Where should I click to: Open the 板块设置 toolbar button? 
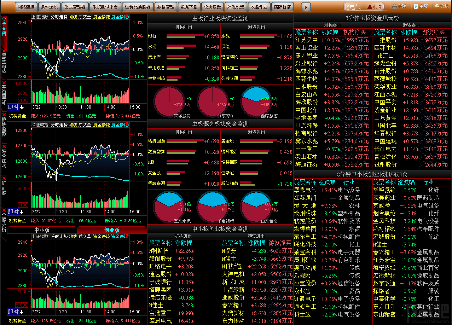pyautogui.click(x=212, y=7)
